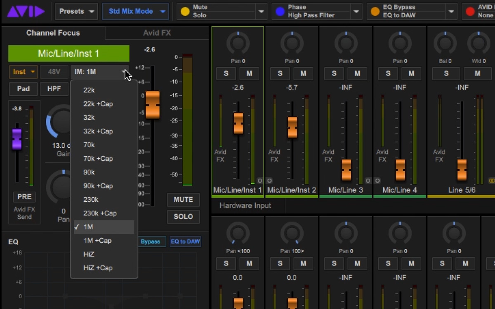Click the Pan knob on Mic/Line/Inst 2 strip
This screenshot has height=309, width=495.
292,43
